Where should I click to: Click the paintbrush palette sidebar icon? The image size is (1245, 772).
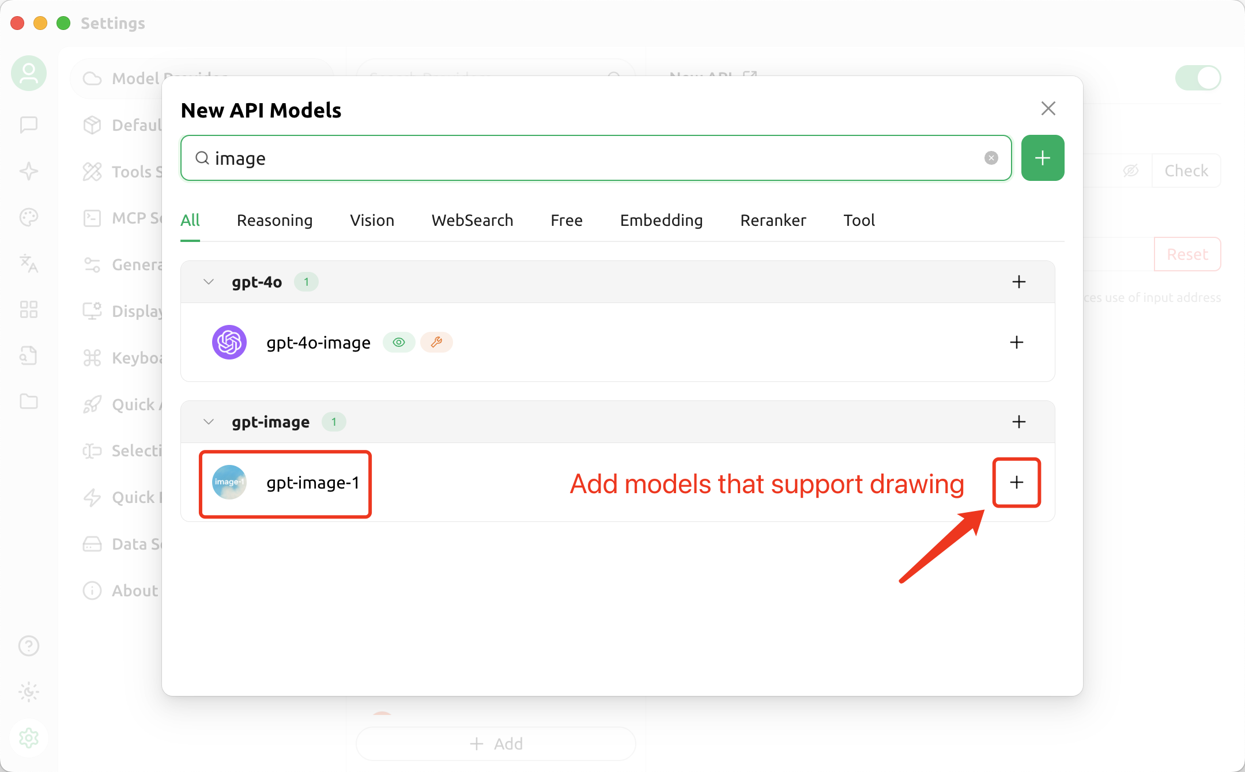pyautogui.click(x=29, y=217)
